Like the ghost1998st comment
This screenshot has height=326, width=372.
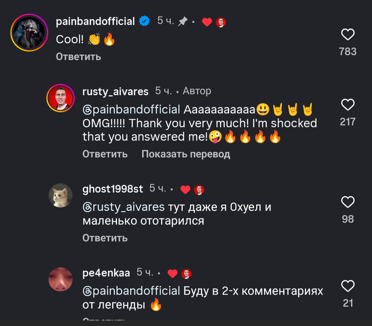[348, 202]
